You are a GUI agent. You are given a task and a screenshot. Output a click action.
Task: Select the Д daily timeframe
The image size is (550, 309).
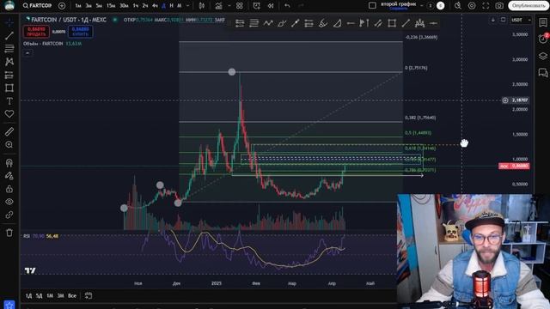[163, 6]
